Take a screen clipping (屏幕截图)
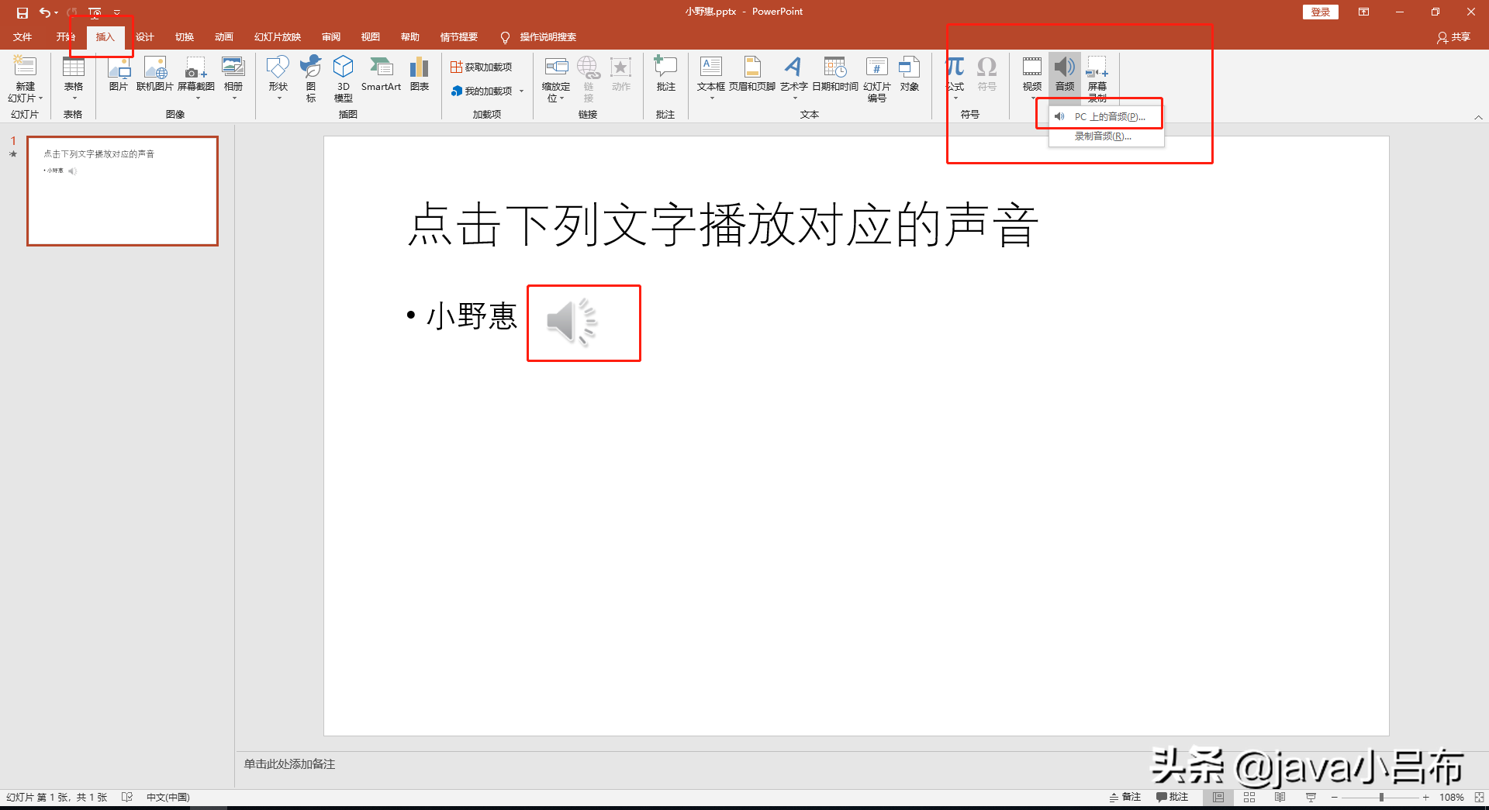The image size is (1489, 810). click(x=196, y=78)
